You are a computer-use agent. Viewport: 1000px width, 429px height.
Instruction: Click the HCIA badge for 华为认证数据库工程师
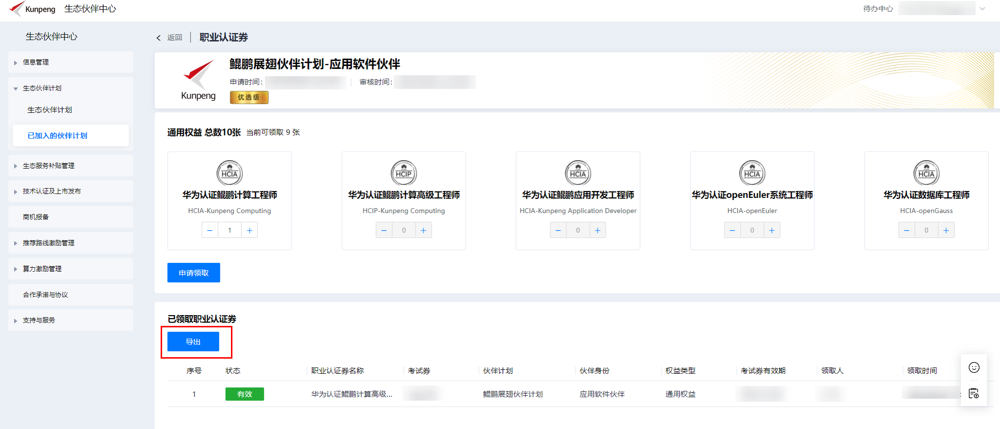[x=926, y=173]
